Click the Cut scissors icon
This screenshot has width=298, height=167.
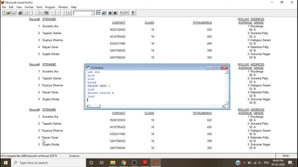[x=36, y=13]
